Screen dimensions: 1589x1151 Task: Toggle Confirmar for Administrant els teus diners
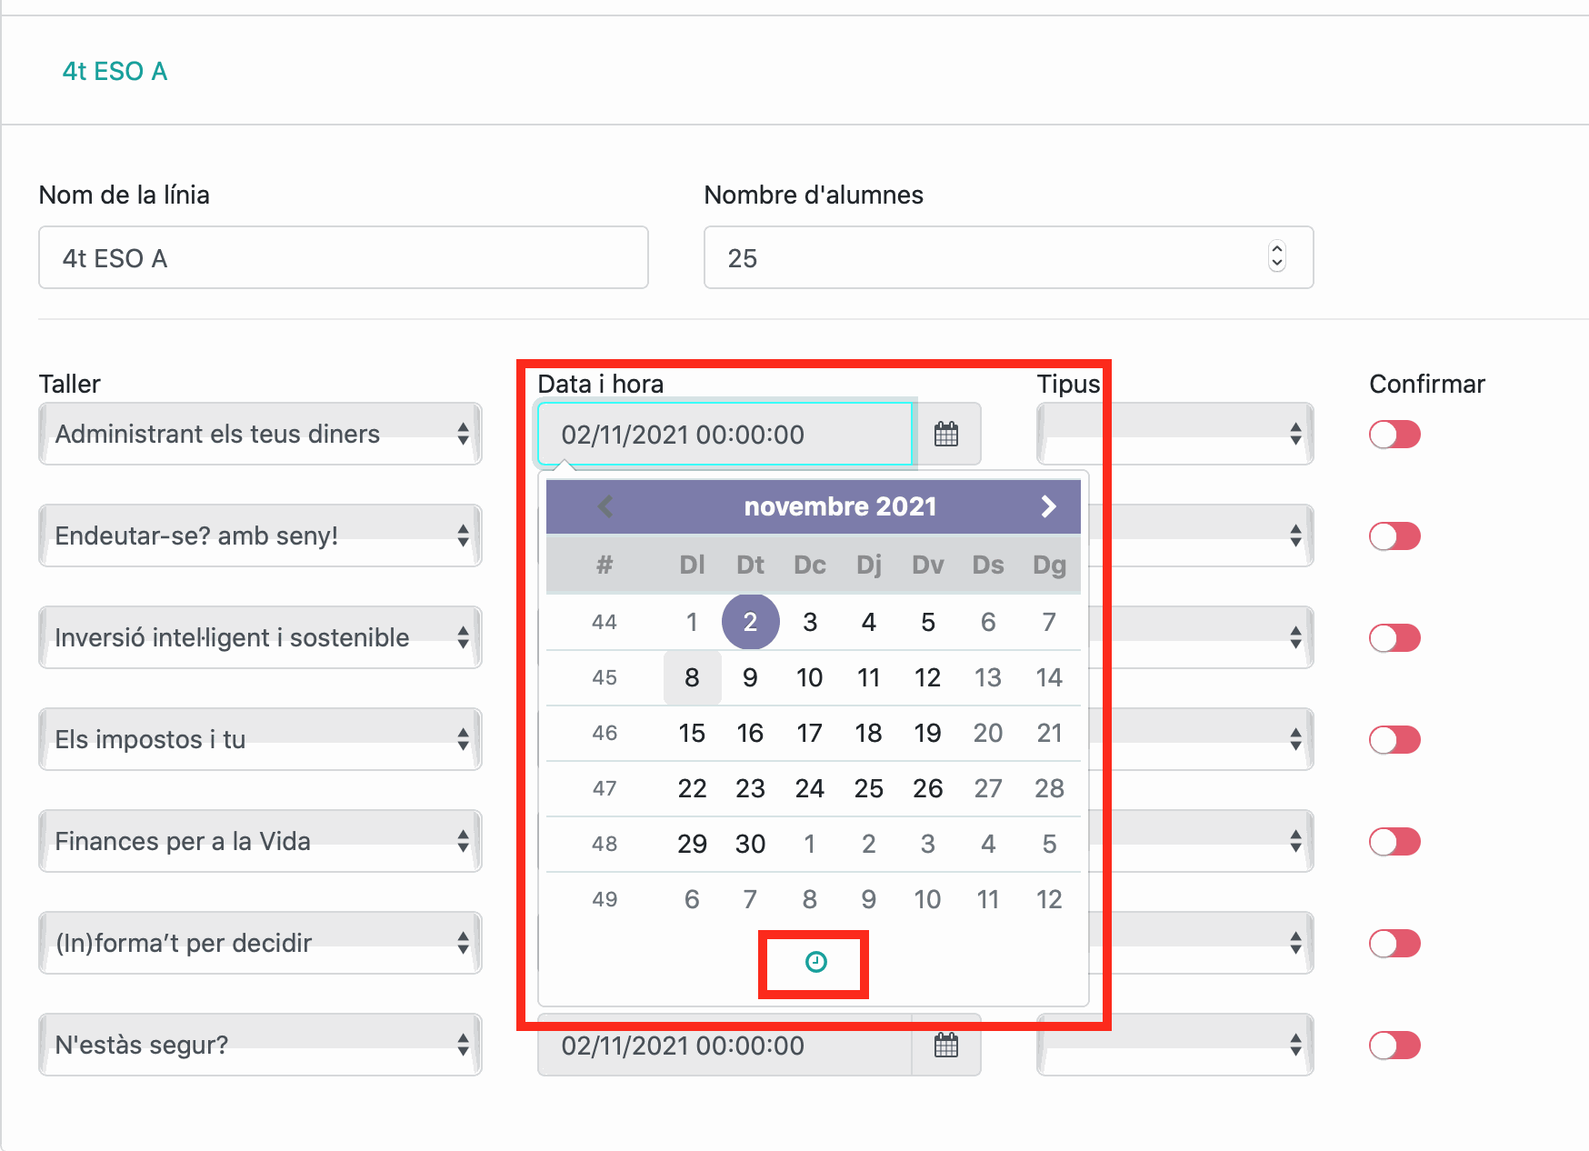tap(1394, 434)
